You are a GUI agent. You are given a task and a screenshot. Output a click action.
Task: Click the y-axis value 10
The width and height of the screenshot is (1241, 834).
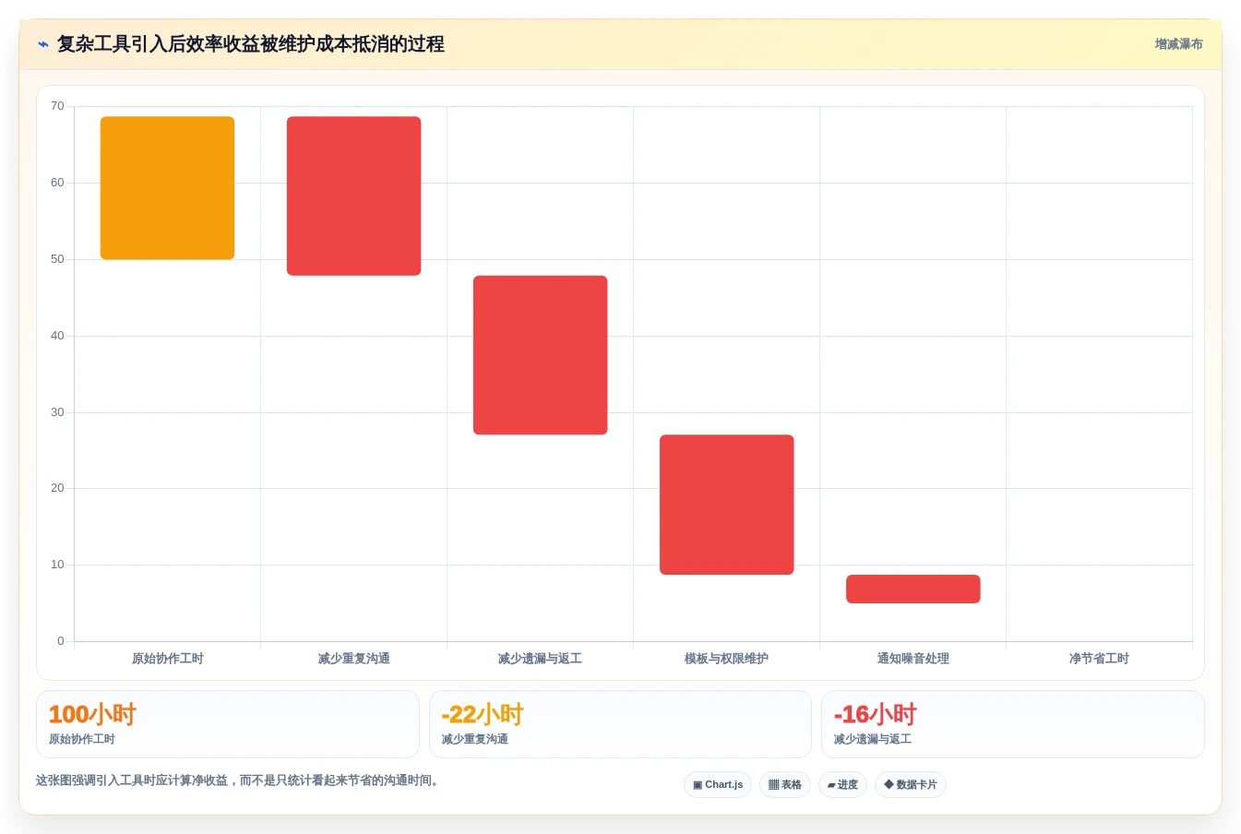(x=57, y=565)
